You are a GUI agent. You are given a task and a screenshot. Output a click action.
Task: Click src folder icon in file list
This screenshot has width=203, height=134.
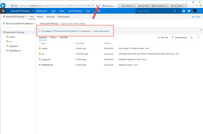click(x=40, y=54)
